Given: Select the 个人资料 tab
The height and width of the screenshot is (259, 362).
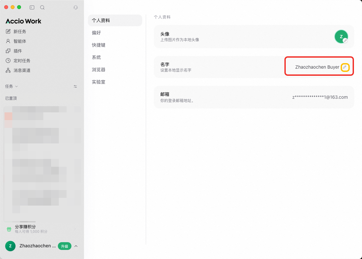Looking at the screenshot, I should click(x=115, y=20).
